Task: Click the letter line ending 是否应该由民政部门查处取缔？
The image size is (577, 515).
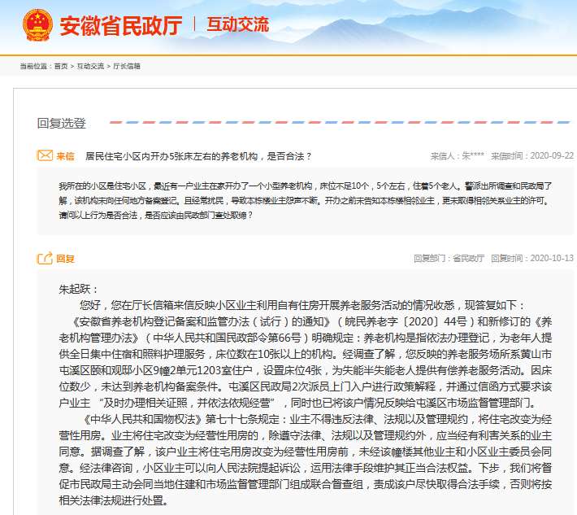Action: [156, 215]
